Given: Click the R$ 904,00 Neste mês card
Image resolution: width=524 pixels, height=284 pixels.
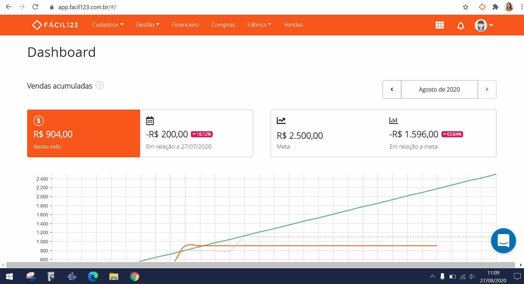Looking at the screenshot, I should [84, 133].
